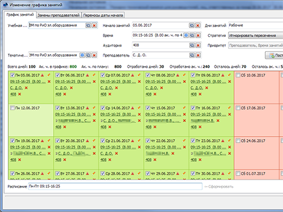The image size is (283, 212).
Task: Switch to Замены преподавателей tab
Action: (58, 15)
